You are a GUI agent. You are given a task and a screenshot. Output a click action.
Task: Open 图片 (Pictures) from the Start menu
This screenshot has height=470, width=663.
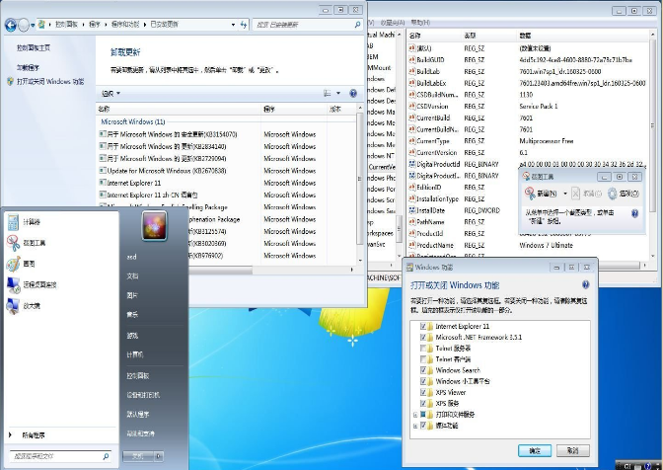132,295
